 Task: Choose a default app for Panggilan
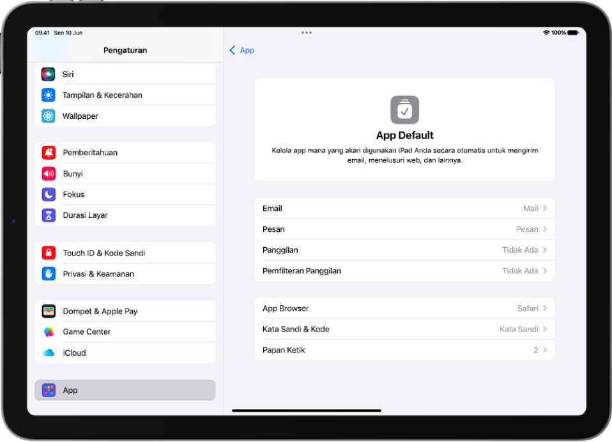click(404, 250)
